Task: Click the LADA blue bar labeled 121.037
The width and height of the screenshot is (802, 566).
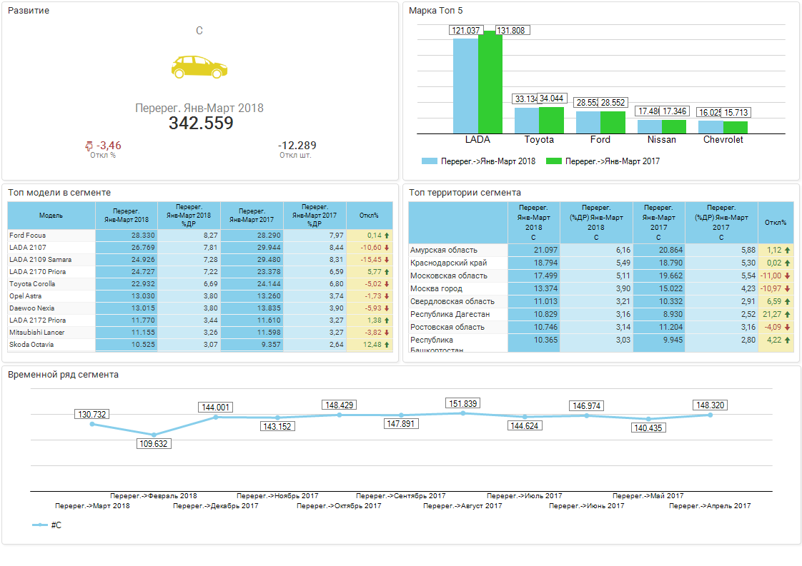Action: click(x=465, y=86)
